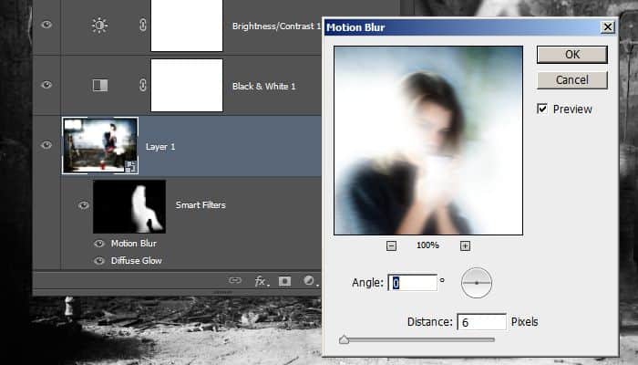Uncheck the Preview checkbox
The width and height of the screenshot is (638, 365).
point(542,109)
